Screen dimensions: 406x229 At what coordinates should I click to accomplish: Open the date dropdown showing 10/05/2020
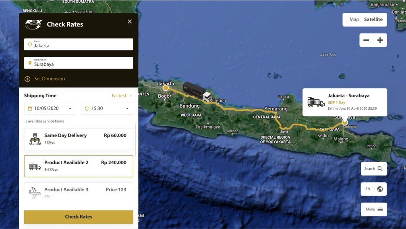50,108
